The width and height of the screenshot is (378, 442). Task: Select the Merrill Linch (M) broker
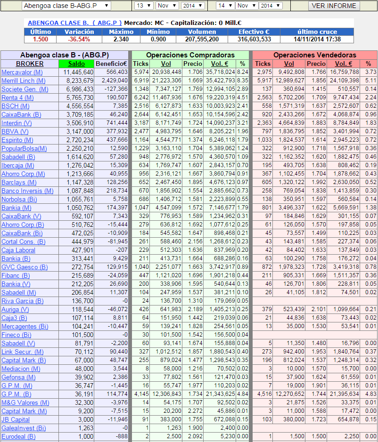tap(24, 80)
